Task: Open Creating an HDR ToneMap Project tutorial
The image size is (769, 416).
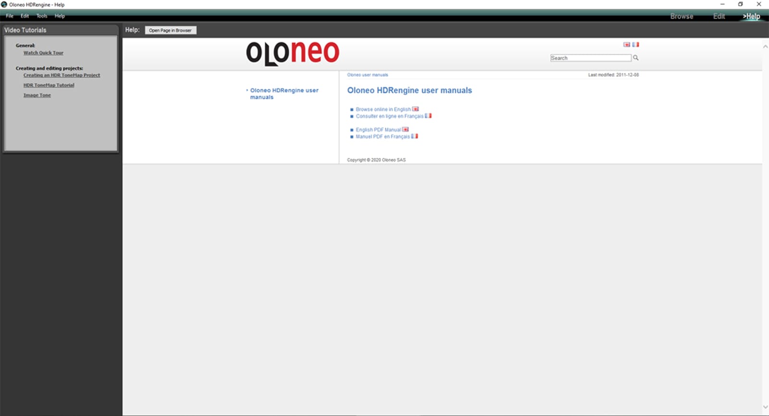Action: 62,75
